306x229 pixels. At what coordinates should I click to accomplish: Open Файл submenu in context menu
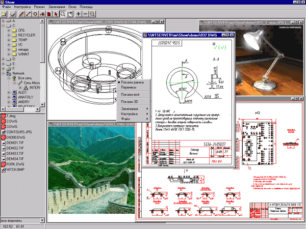point(133,119)
